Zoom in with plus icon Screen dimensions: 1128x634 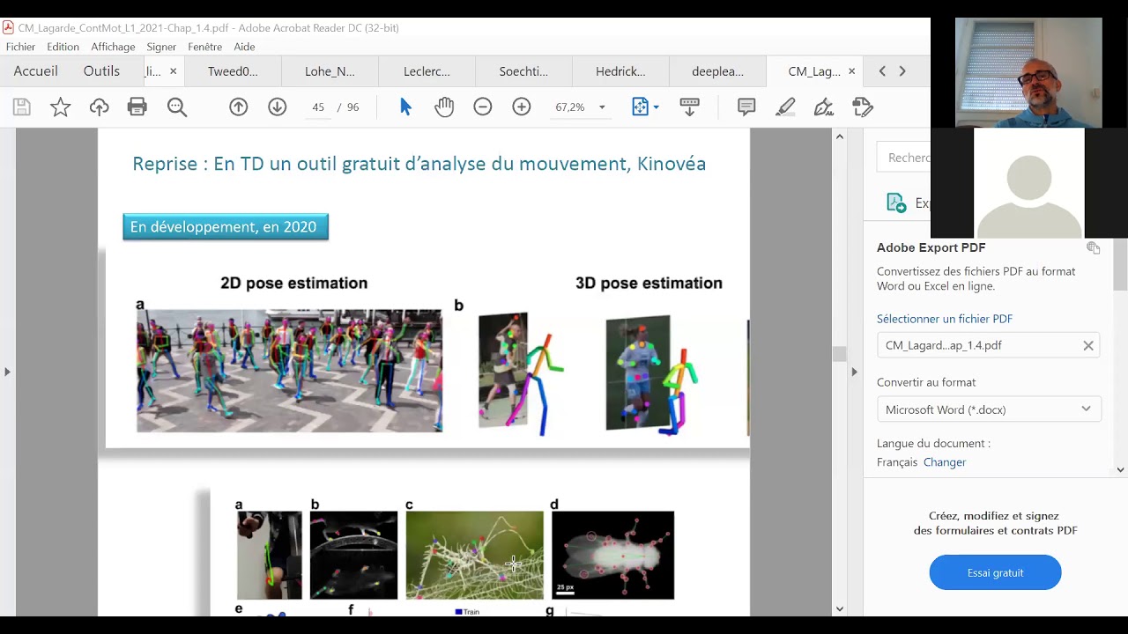522,107
